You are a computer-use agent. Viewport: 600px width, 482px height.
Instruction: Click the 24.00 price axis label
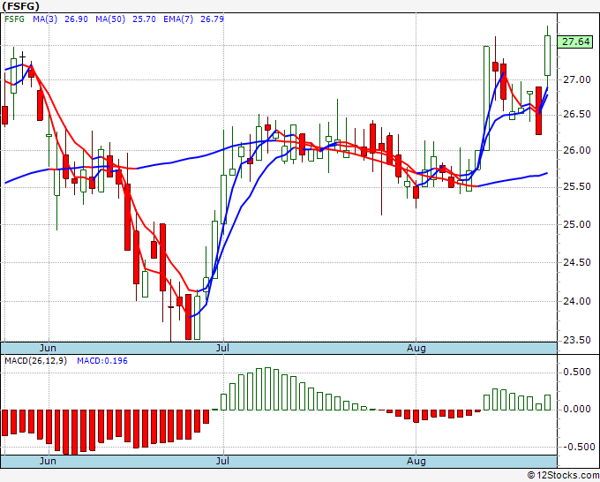(577, 301)
